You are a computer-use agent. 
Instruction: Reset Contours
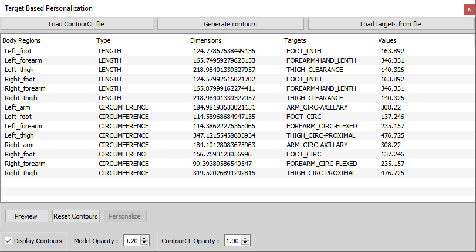pos(76,216)
